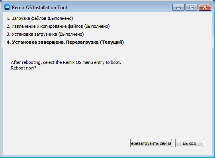Screen dimensions: 215x158
Task: Click the Перезагрузить сейчас reboot button
Action: (x=151, y=143)
